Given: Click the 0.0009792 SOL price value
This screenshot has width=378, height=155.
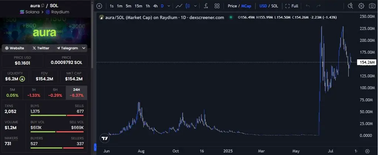Looking at the screenshot, I should tap(66, 63).
